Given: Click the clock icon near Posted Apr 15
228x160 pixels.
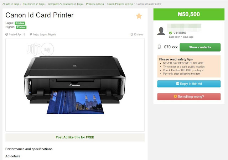Looking at the screenshot, I should pyautogui.click(x=6, y=34).
